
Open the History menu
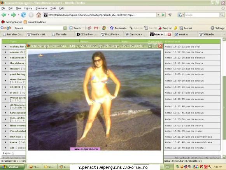pyautogui.click(x=28, y=8)
